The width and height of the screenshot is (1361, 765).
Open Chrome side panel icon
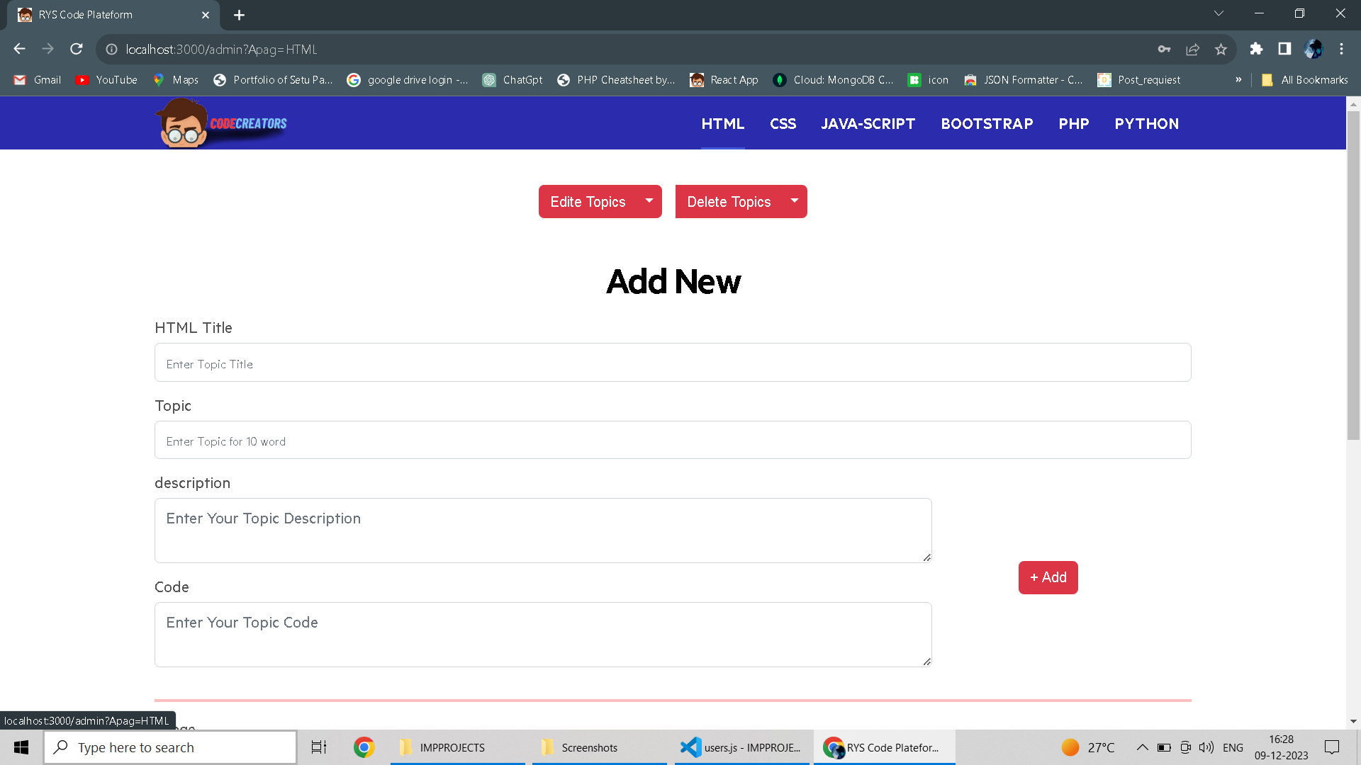(x=1284, y=49)
